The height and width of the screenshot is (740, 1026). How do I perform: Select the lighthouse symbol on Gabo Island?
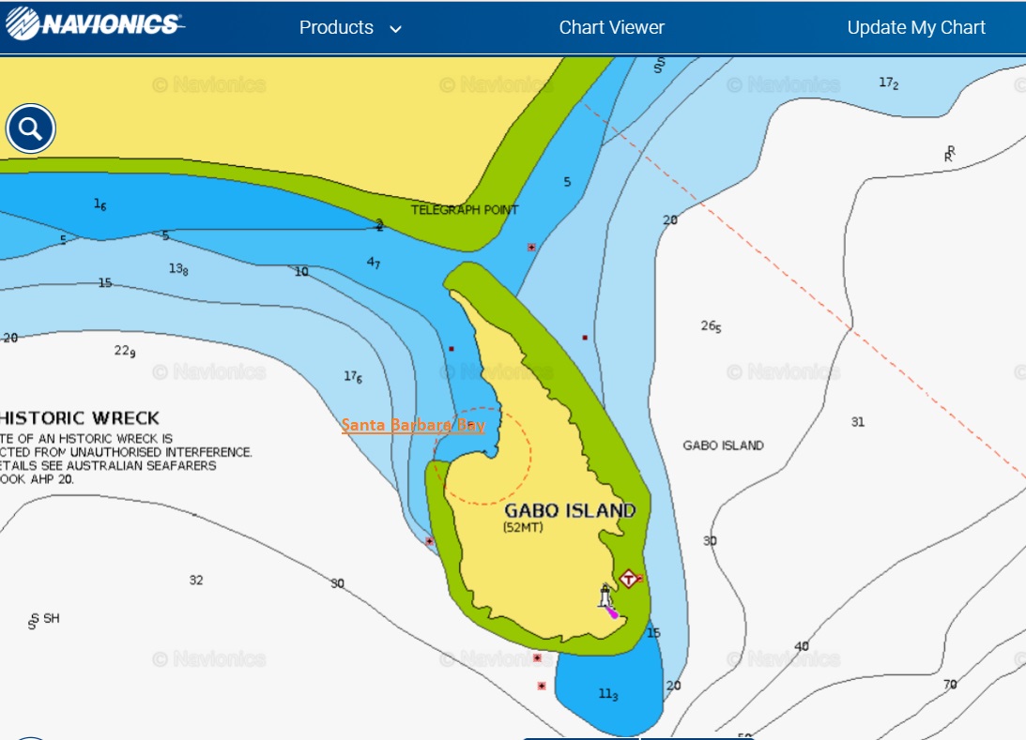pos(605,596)
